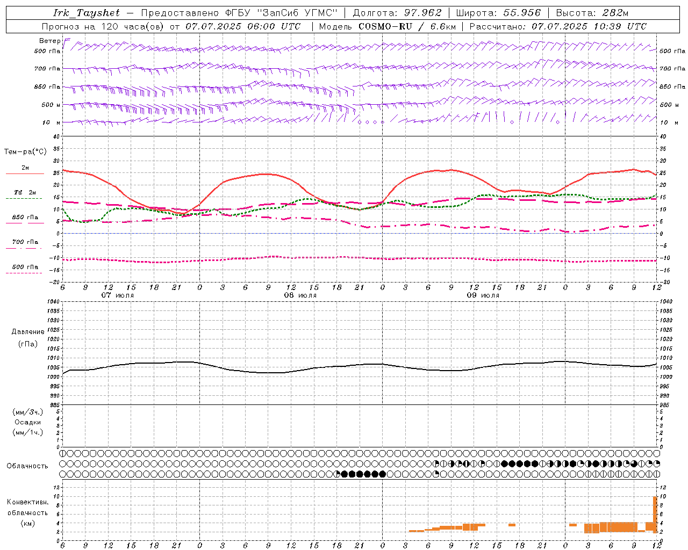Click the 700 гПа dash-dot legend line sample

tap(25, 248)
